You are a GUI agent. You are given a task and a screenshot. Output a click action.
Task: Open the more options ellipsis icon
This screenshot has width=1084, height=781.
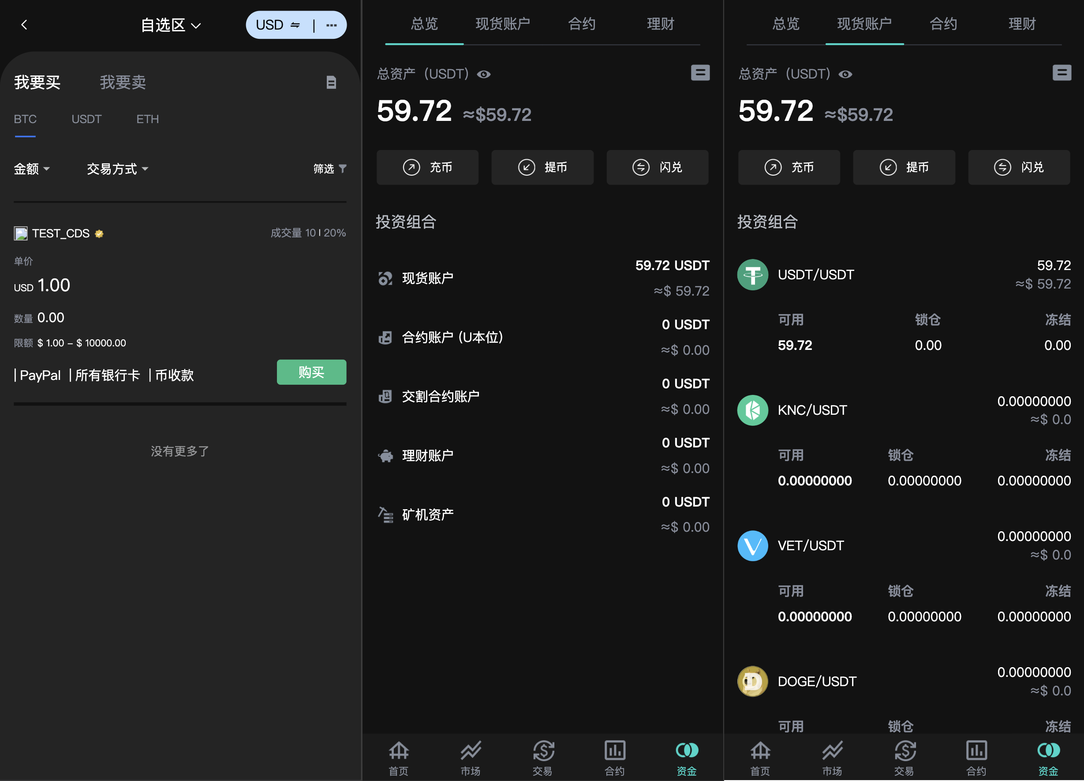(331, 25)
